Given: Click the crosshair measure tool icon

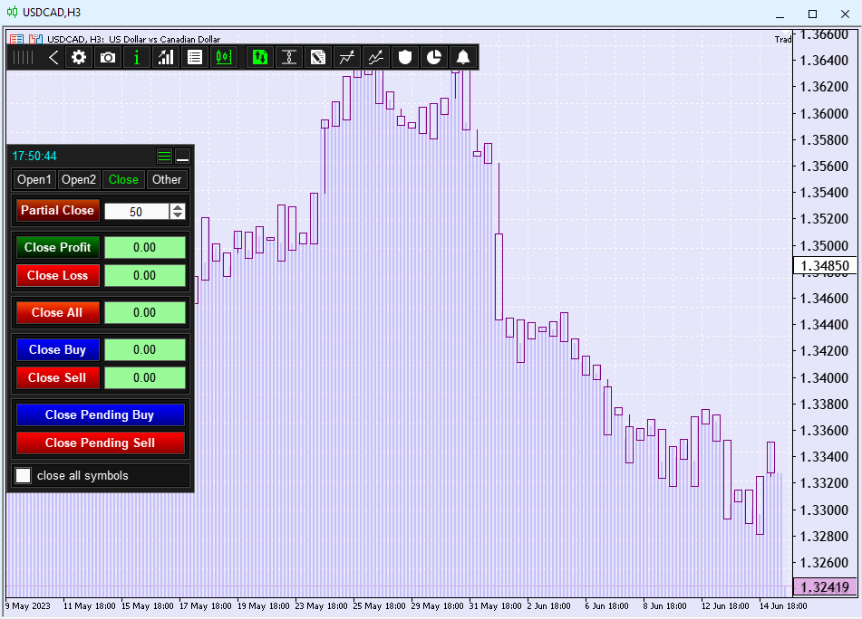Looking at the screenshot, I should coord(289,57).
